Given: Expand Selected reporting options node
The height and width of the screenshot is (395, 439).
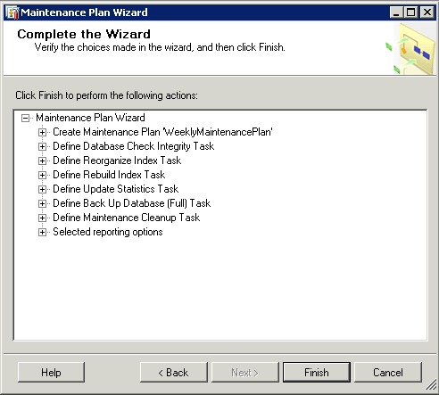Looking at the screenshot, I should point(42,232).
